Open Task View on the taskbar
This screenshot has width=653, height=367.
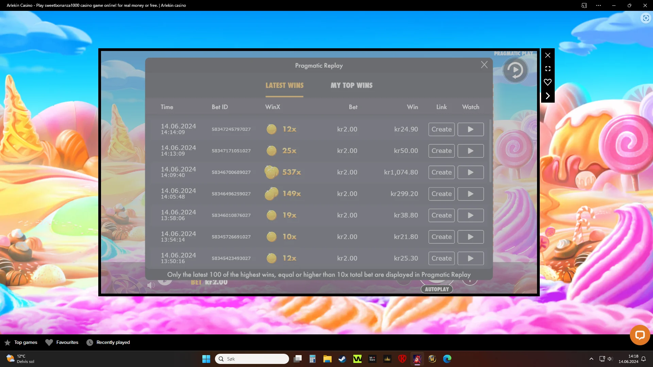coord(298,359)
